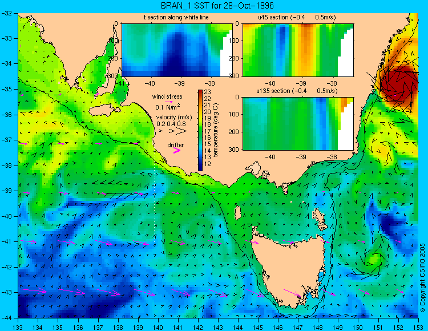Viewport: 428px width, 331px height.
Task: Click the "147" longitude axis label
Action: (298, 327)
